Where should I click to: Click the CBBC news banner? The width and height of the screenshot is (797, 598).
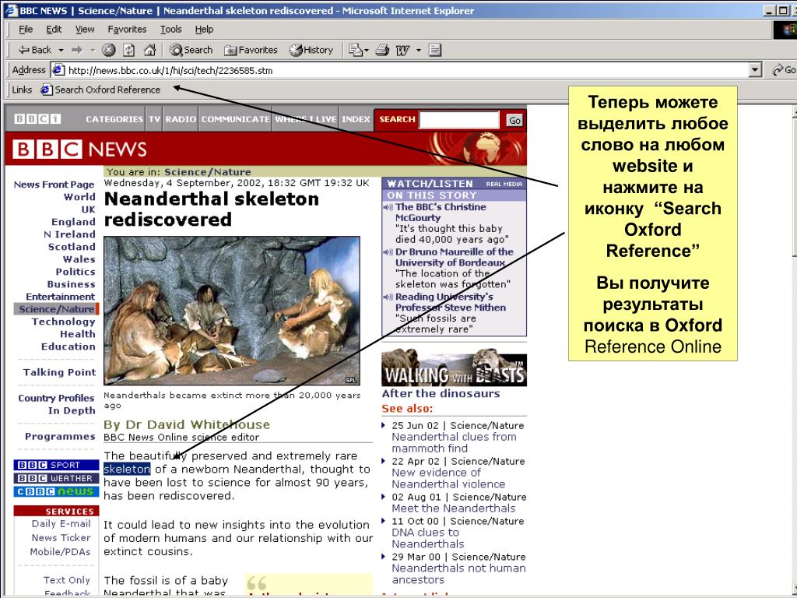56,491
